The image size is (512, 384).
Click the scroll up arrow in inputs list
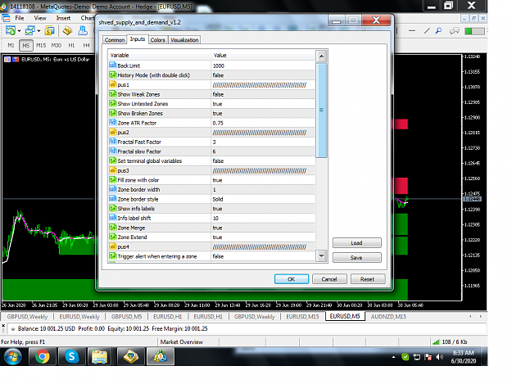pyautogui.click(x=321, y=56)
